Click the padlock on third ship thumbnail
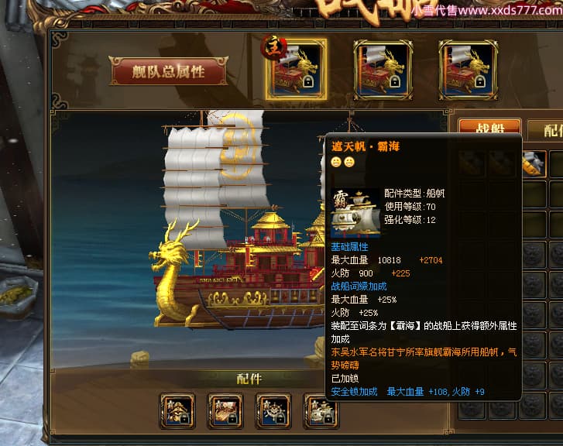The height and width of the screenshot is (446, 563). click(x=479, y=81)
